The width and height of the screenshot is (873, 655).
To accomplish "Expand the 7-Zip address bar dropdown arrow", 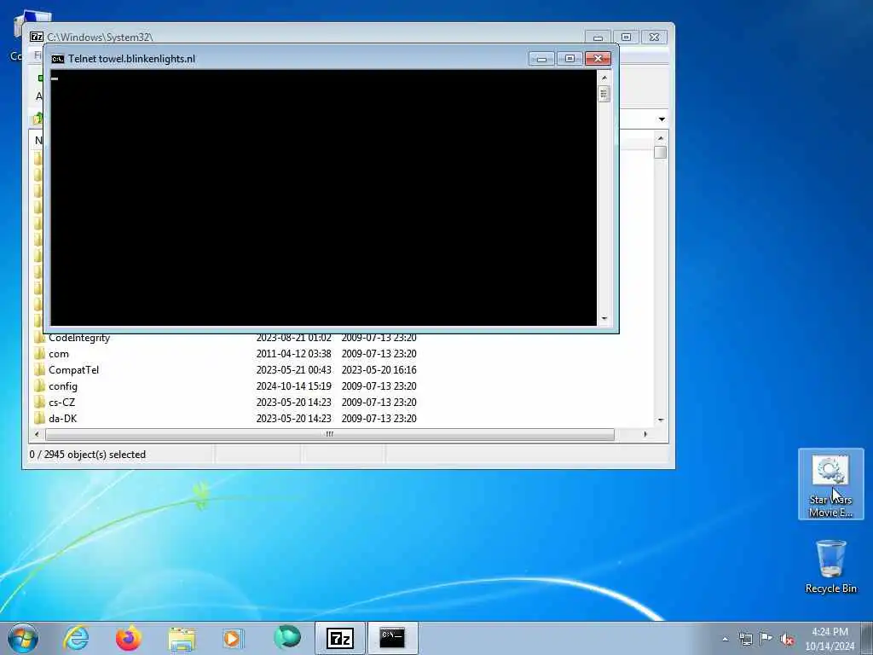I will pyautogui.click(x=662, y=119).
